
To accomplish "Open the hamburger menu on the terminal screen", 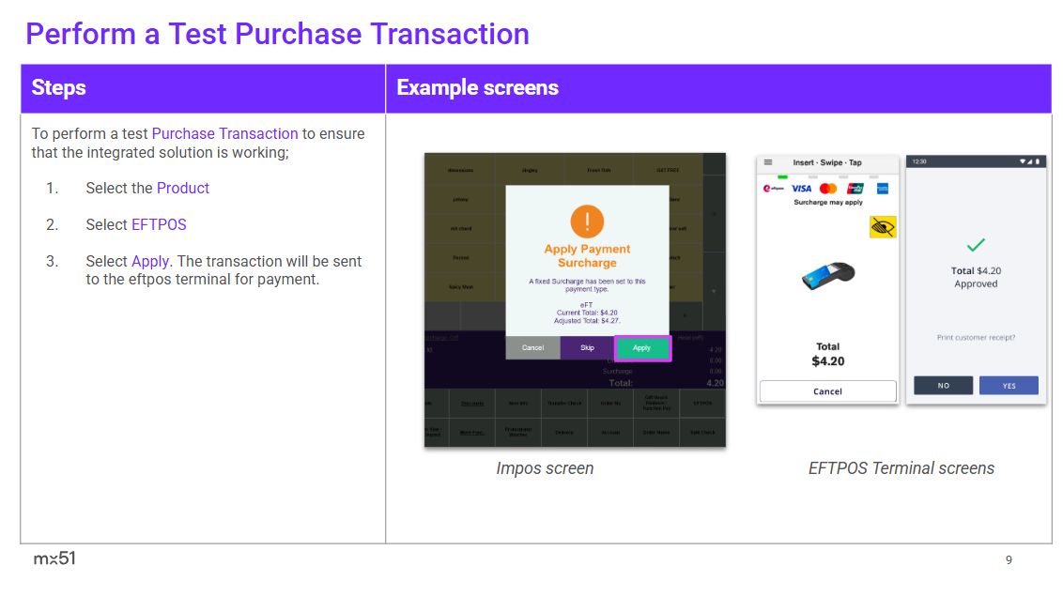I will point(768,162).
